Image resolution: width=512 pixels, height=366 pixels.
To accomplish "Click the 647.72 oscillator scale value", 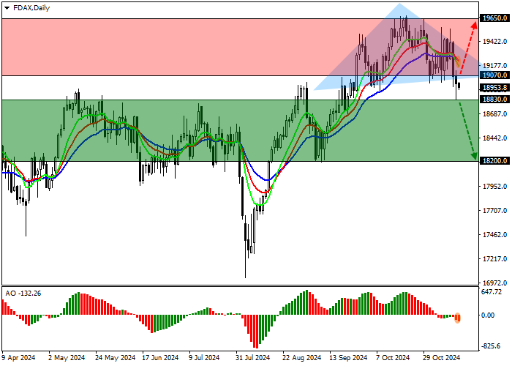I will (492, 292).
